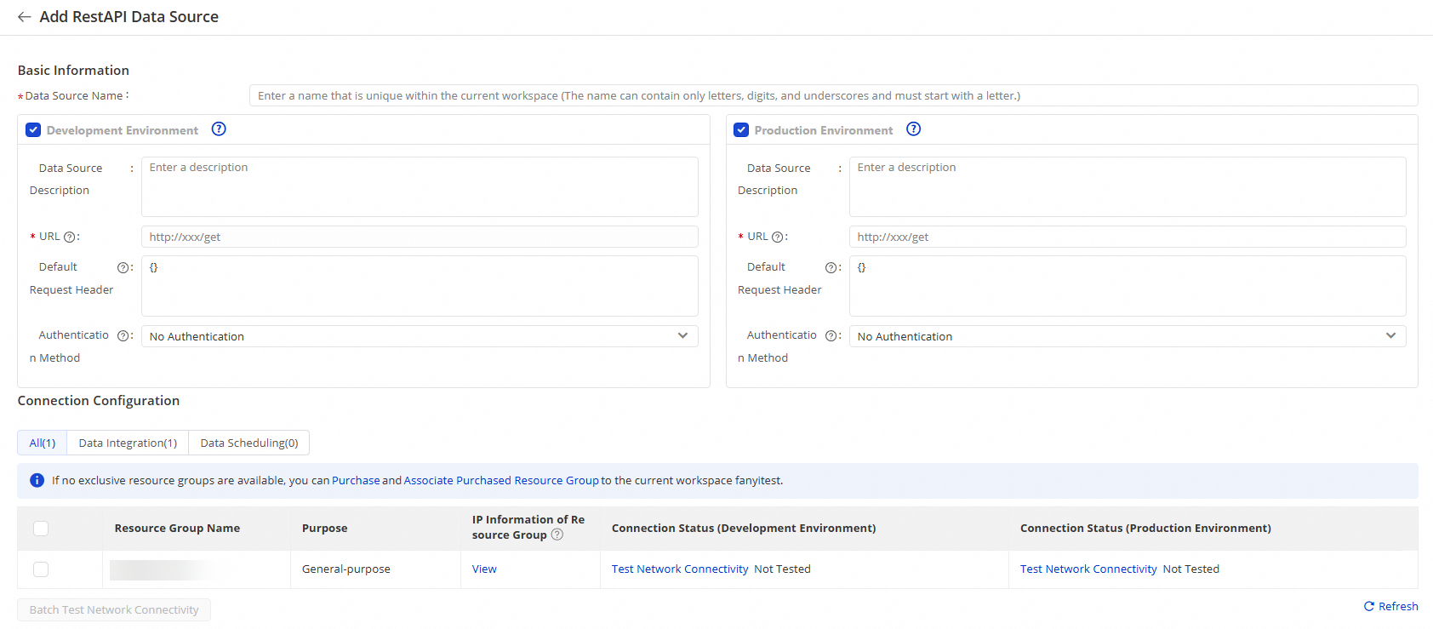Click Batch Test Network Connectivity button
This screenshot has width=1433, height=629.
(x=114, y=610)
